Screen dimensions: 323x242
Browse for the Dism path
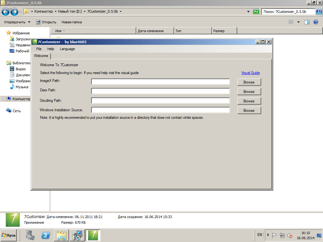point(249,92)
